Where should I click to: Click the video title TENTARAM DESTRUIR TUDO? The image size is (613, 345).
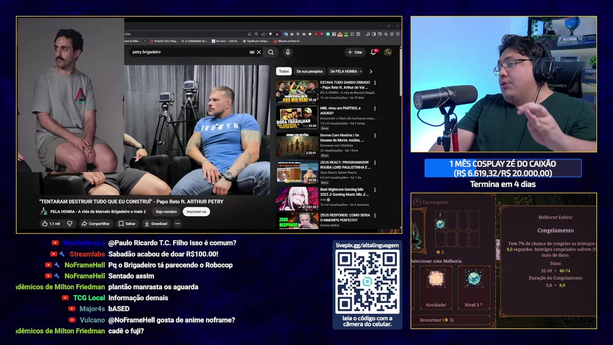pos(131,201)
